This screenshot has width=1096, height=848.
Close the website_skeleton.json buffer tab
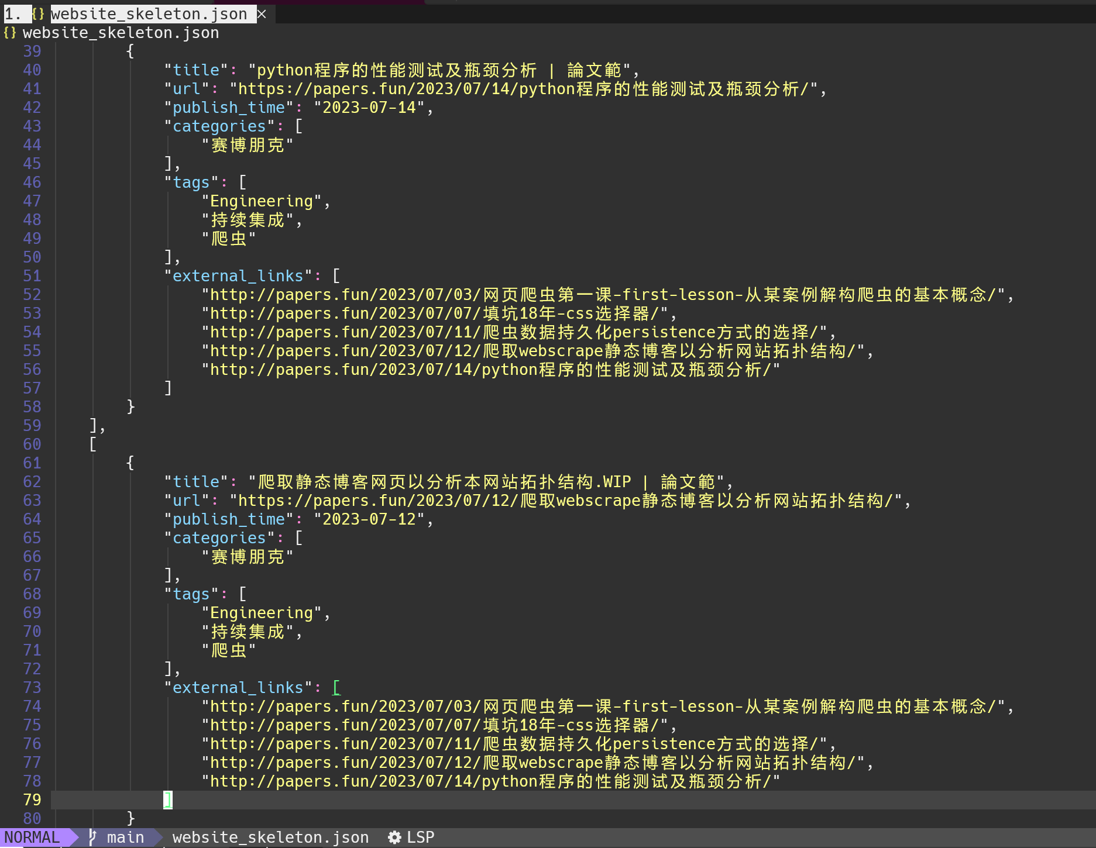(x=262, y=14)
